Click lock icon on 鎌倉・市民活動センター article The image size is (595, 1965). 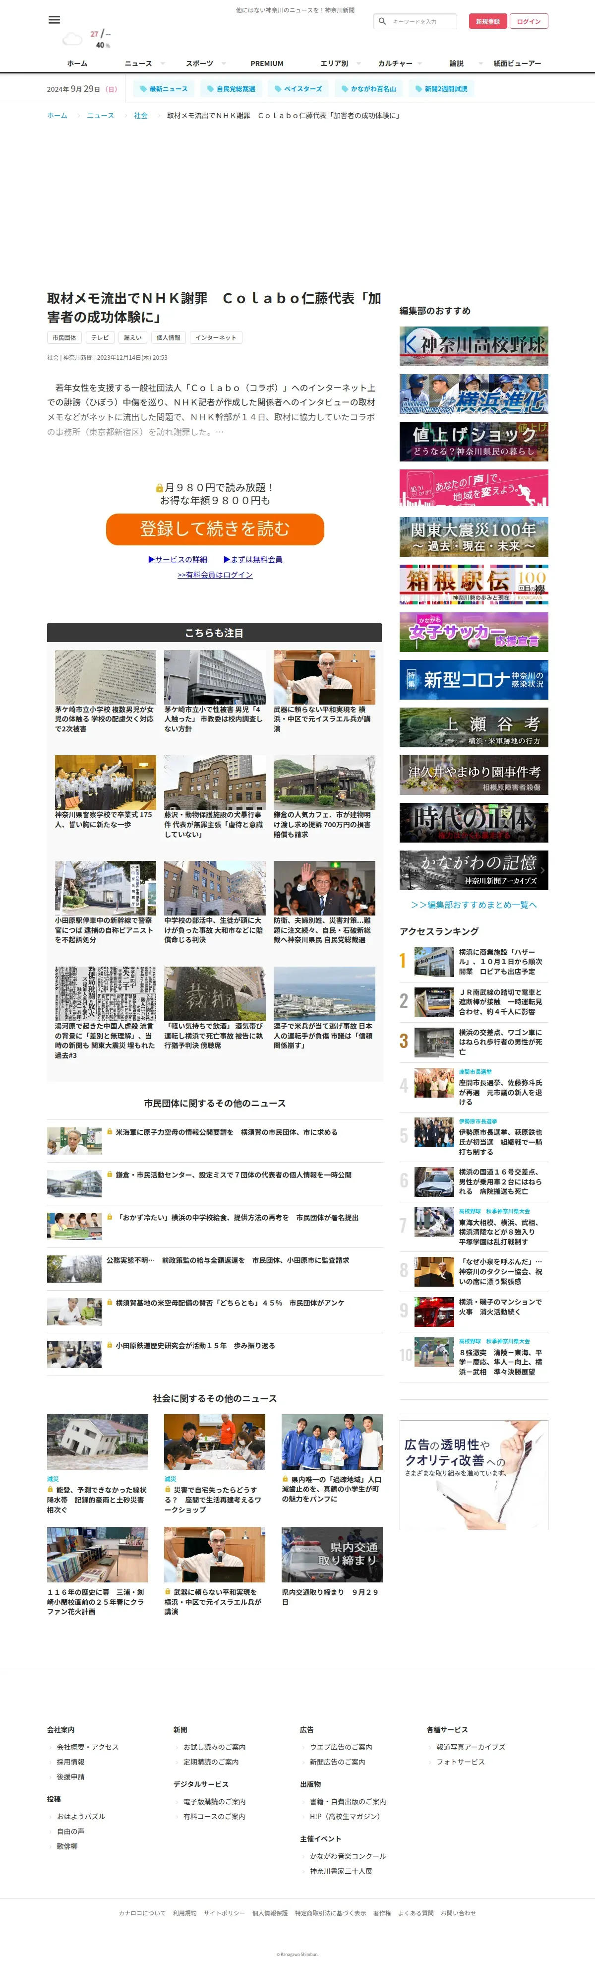tap(110, 1175)
